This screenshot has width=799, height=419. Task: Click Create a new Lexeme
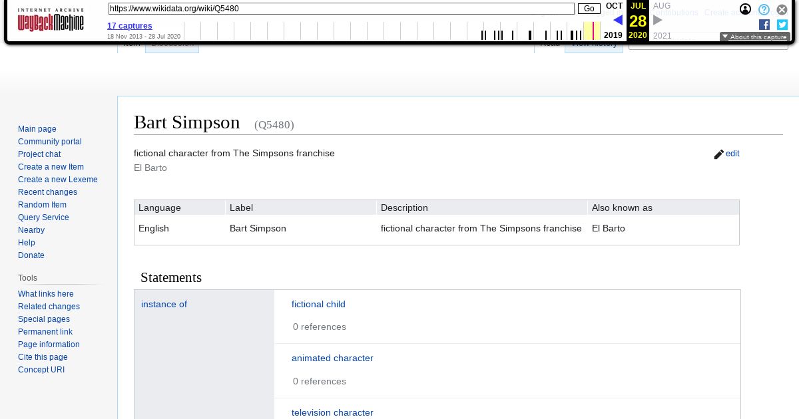pos(58,180)
